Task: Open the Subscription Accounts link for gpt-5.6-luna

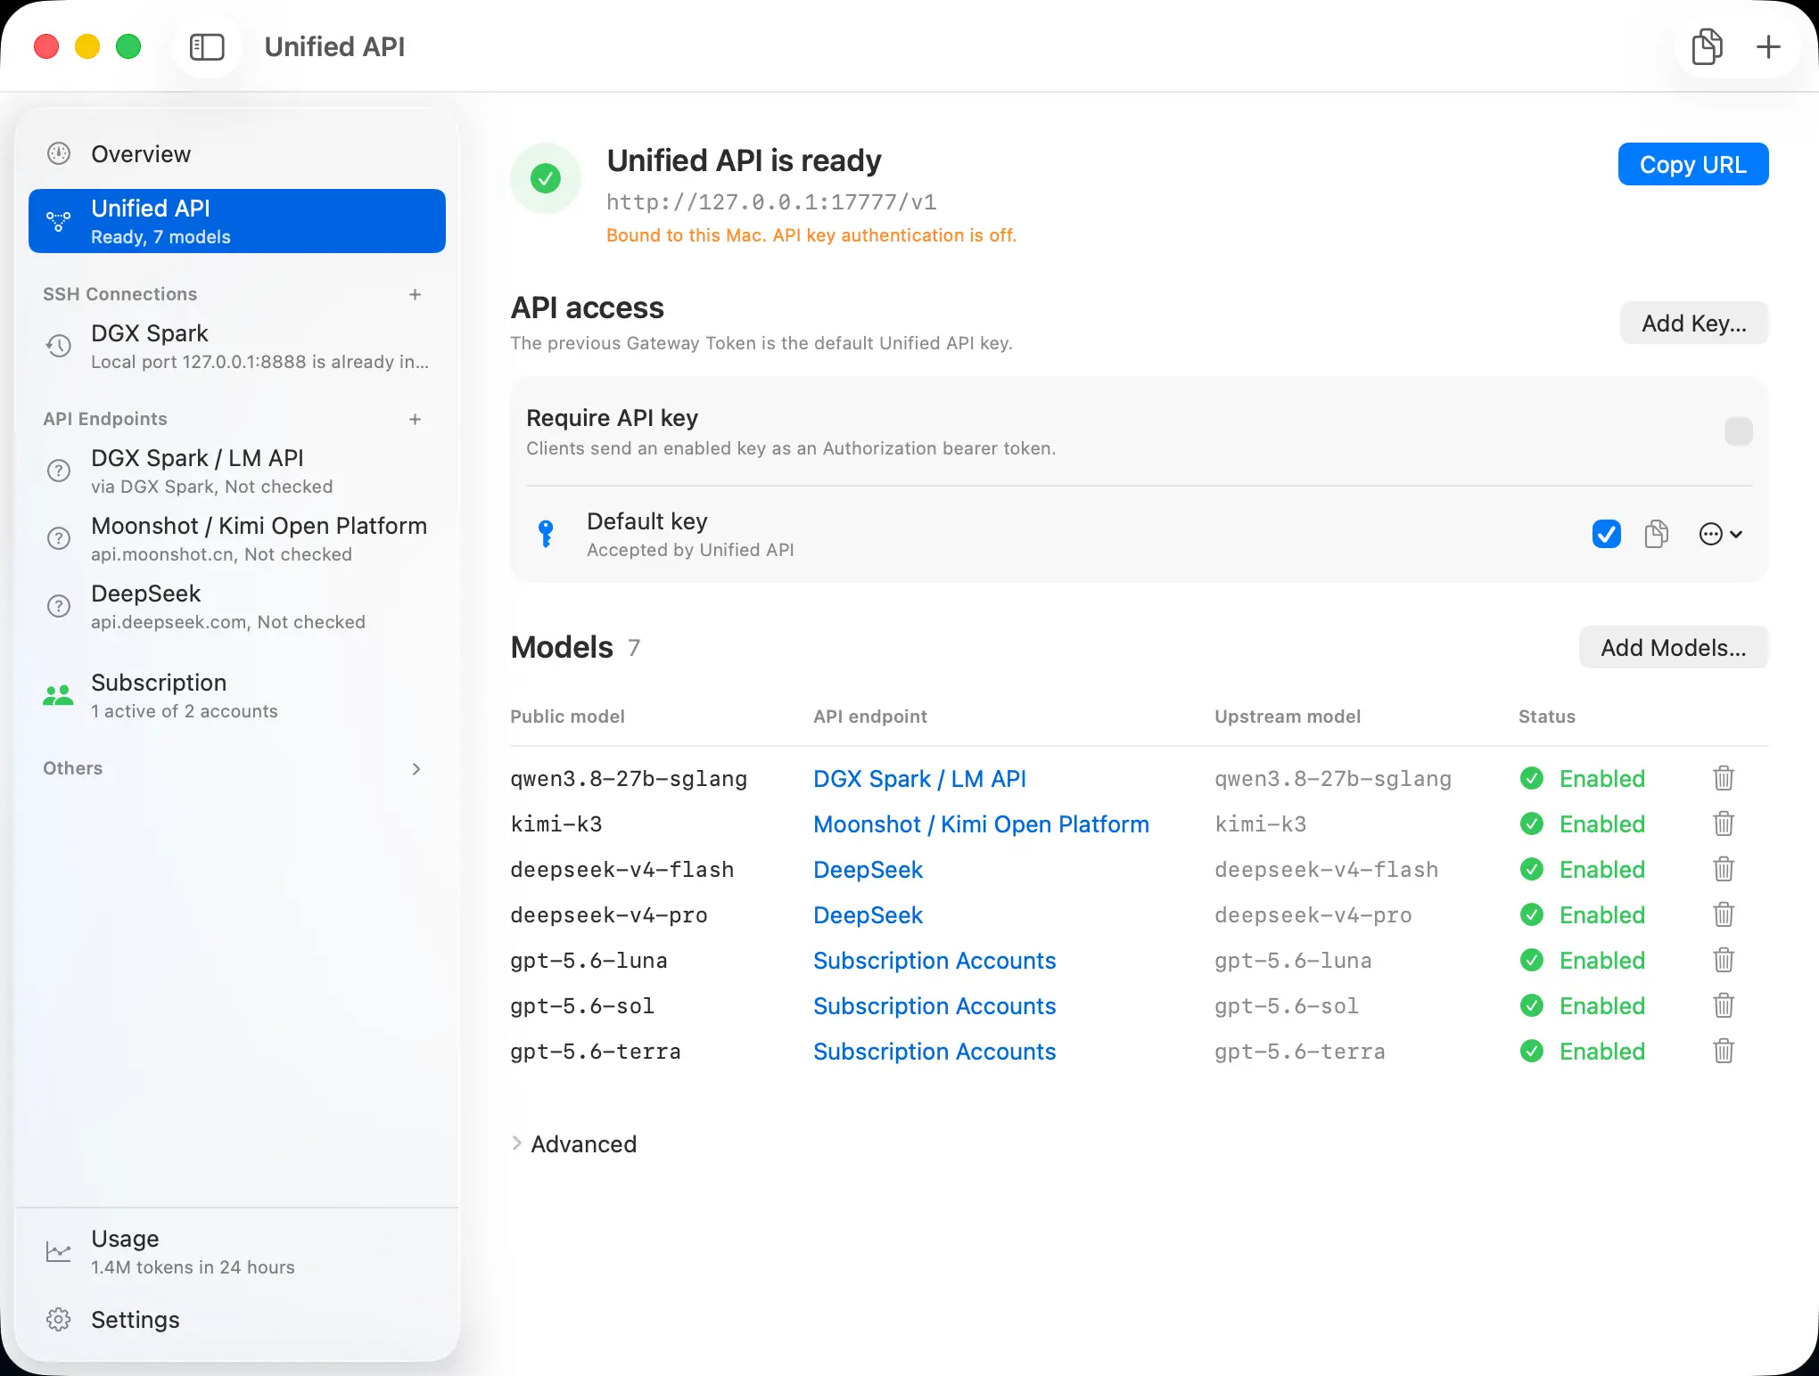Action: click(934, 960)
